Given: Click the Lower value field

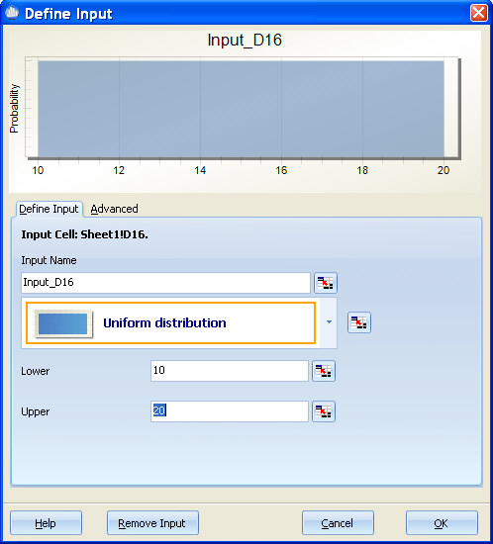Looking at the screenshot, I should (230, 371).
